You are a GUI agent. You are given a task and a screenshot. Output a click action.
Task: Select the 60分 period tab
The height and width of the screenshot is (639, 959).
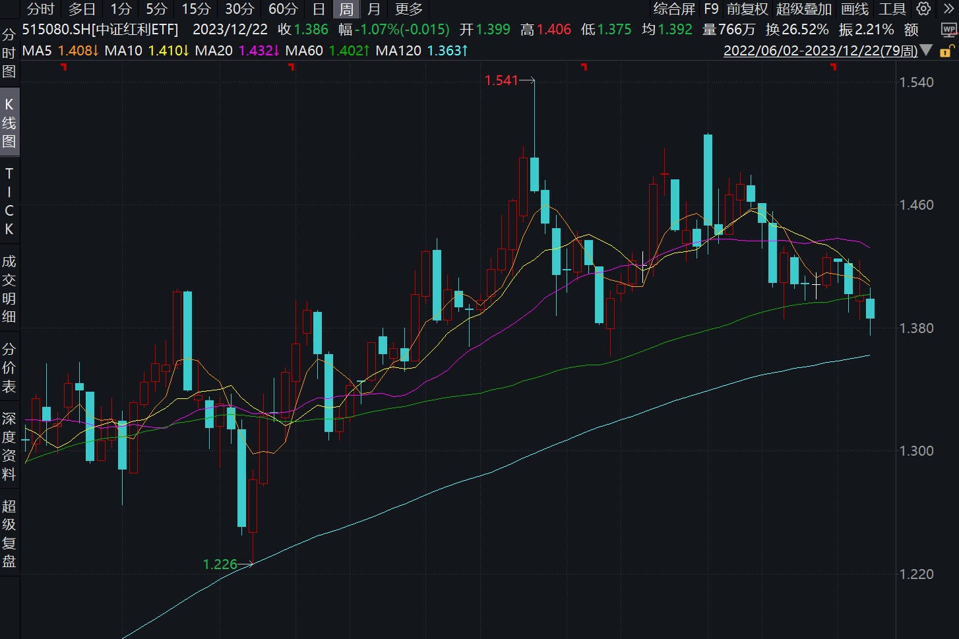[x=283, y=9]
